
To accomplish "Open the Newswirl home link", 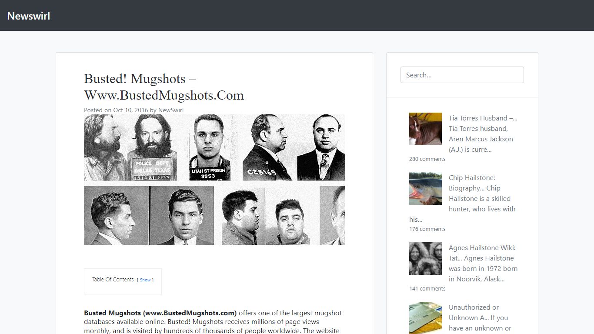I will (x=29, y=16).
